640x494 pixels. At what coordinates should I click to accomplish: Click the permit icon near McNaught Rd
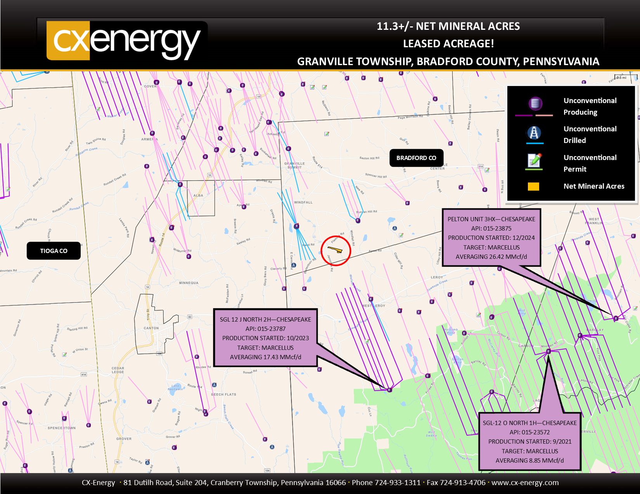point(327,134)
